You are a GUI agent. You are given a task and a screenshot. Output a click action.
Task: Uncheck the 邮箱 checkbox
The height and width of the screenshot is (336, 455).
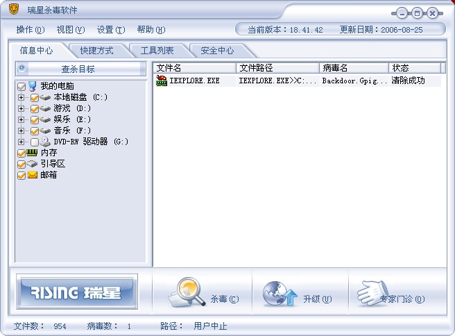pyautogui.click(x=22, y=176)
